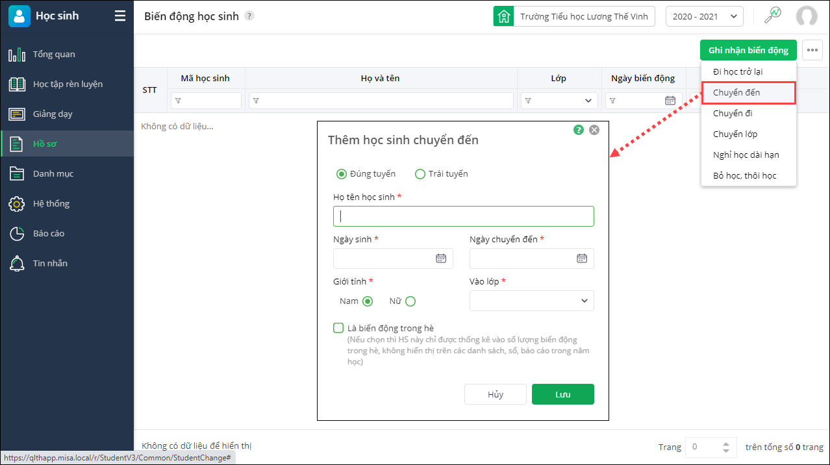Open the 2020 - 2021 school year dropdown
830x465 pixels.
pyautogui.click(x=705, y=17)
